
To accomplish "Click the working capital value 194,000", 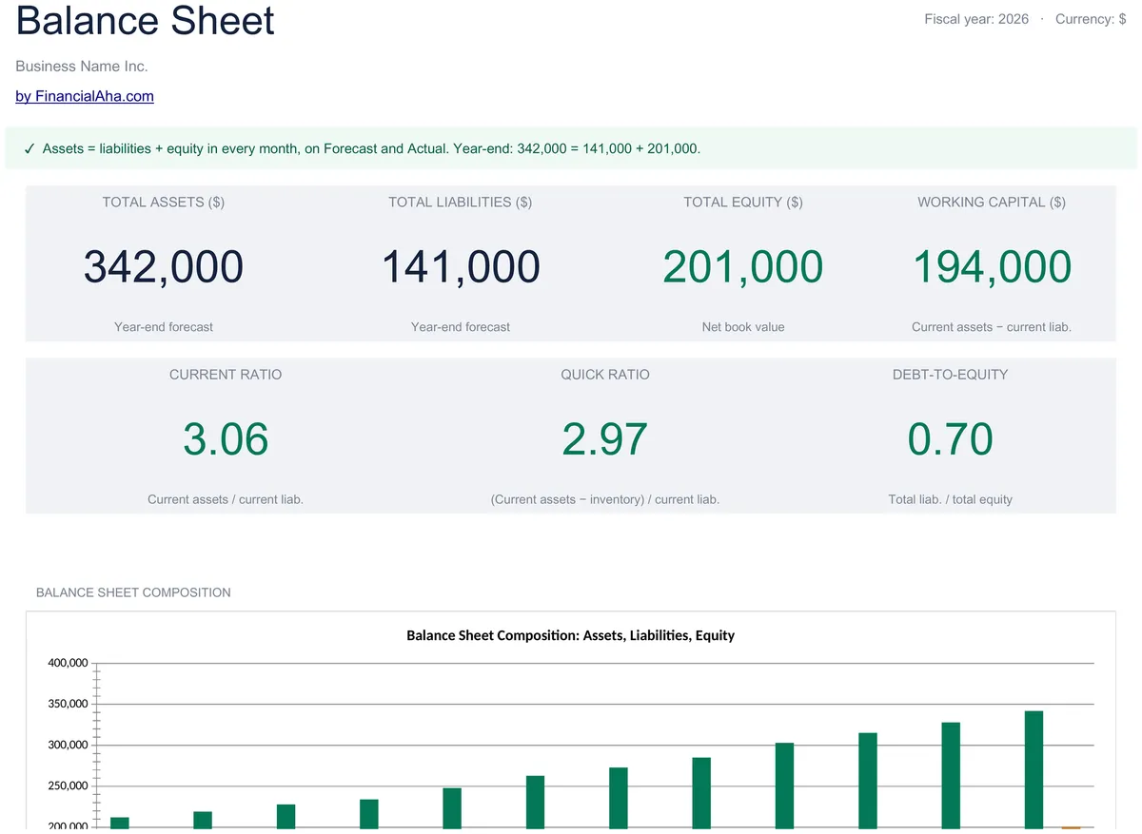I will [992, 266].
